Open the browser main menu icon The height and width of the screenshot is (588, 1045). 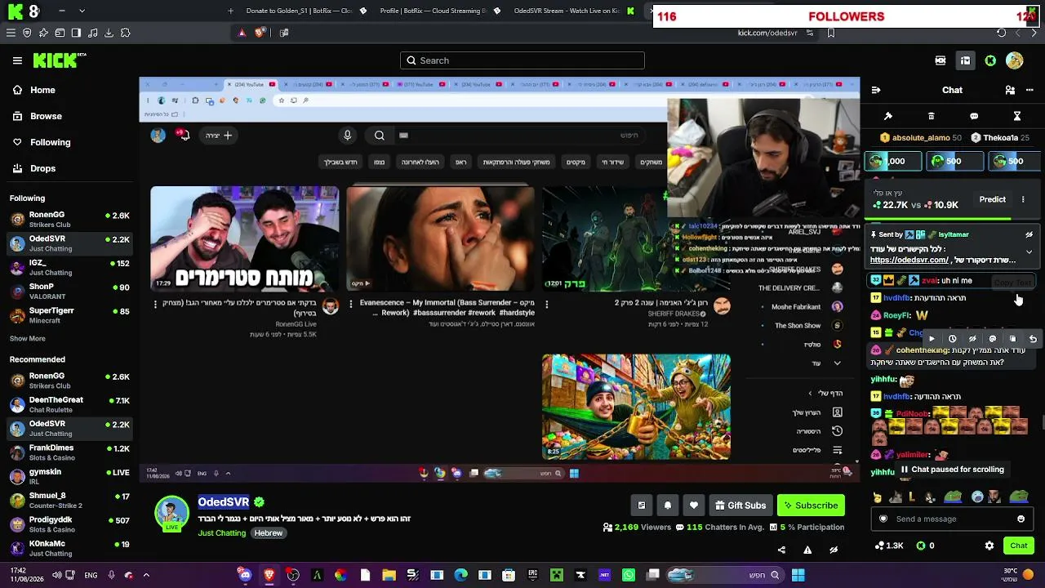pos(11,33)
